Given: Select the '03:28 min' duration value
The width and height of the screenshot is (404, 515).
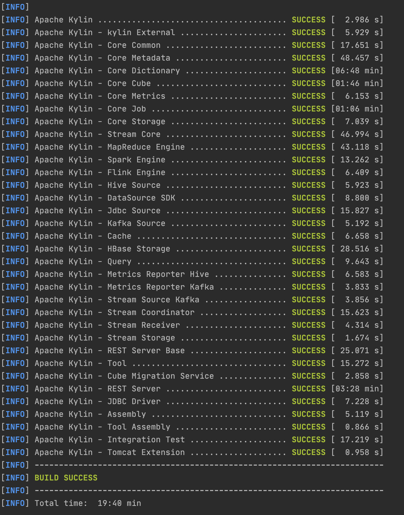Looking at the screenshot, I should click(357, 389).
